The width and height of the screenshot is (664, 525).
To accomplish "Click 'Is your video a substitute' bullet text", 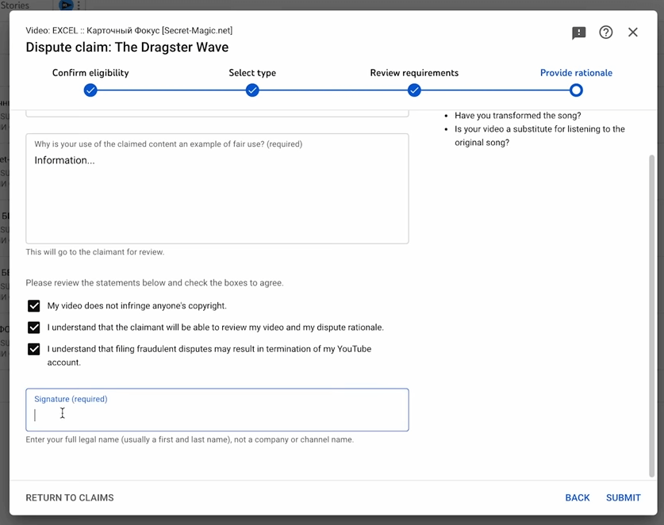I will [539, 136].
